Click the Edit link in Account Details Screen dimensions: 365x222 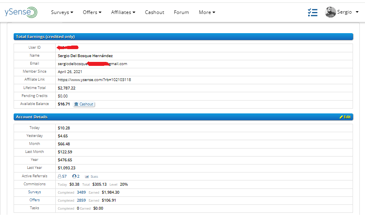347,117
